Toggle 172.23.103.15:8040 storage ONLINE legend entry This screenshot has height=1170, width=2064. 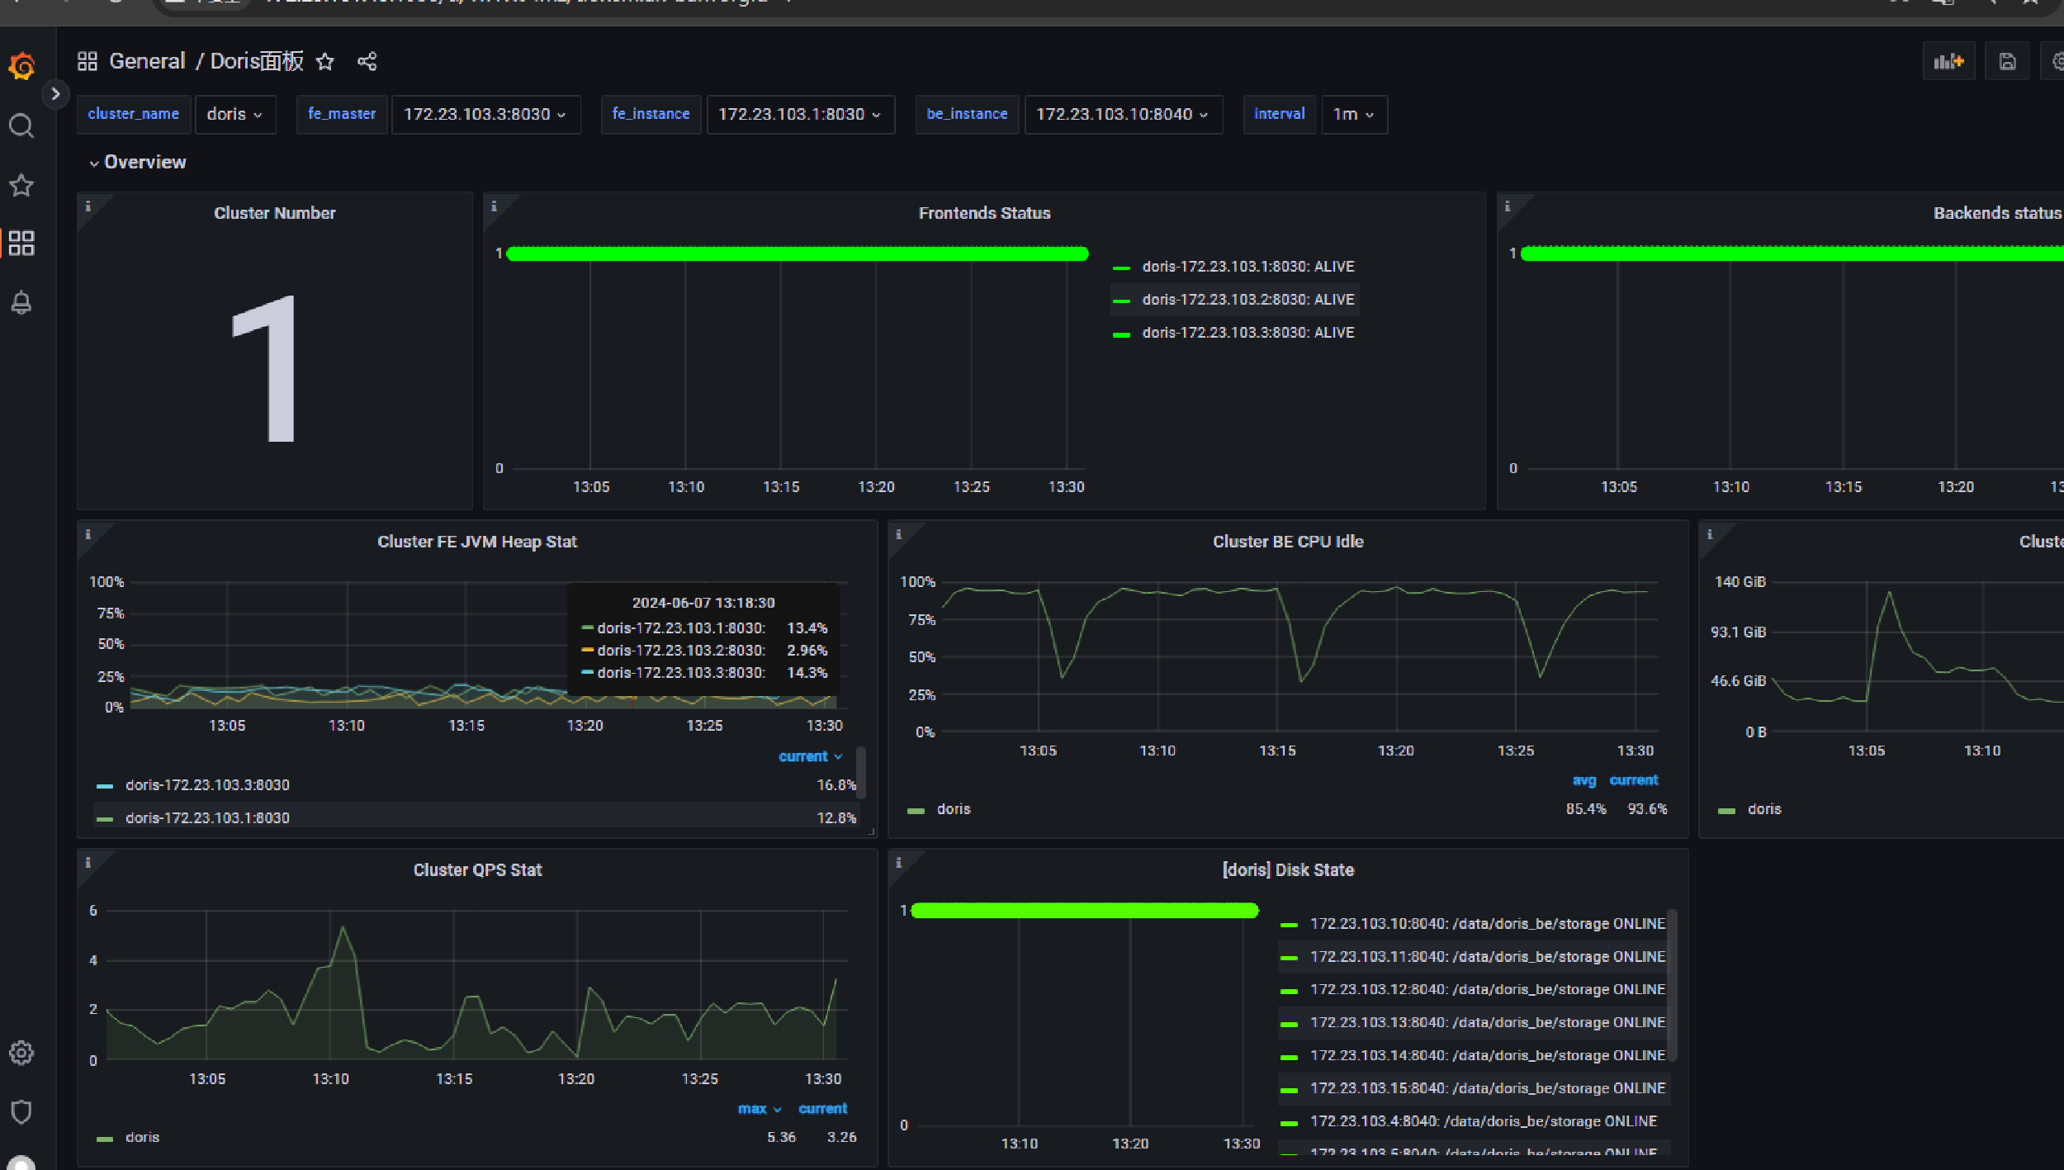1488,1088
